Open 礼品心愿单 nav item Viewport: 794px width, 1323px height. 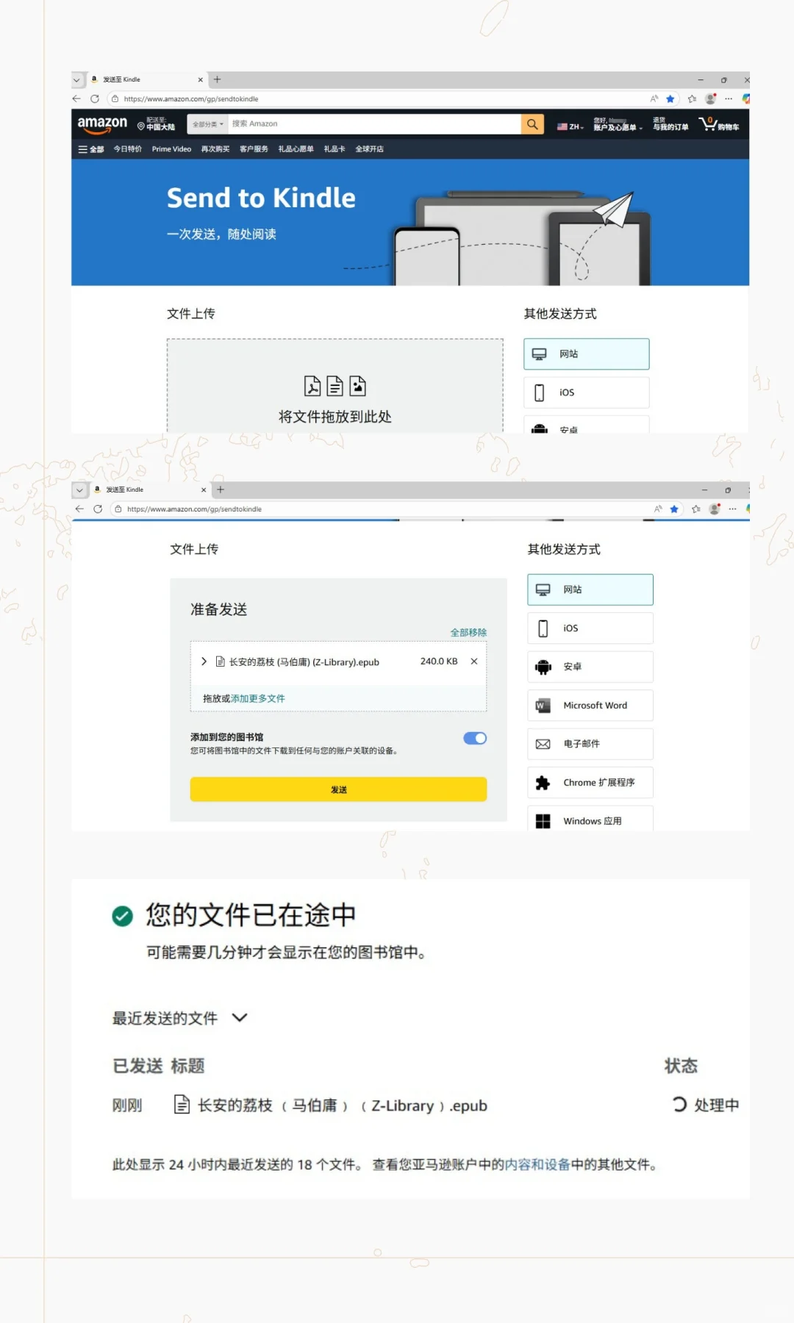tap(296, 149)
